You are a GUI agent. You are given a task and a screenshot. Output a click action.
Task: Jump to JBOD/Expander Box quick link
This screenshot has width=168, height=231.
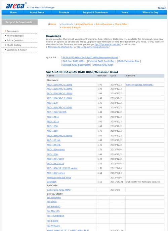(129, 61)
